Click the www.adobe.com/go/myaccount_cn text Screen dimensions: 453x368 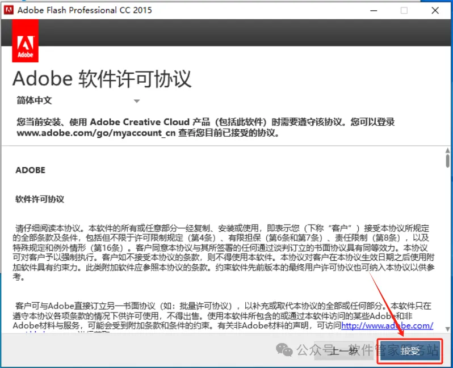(96, 133)
